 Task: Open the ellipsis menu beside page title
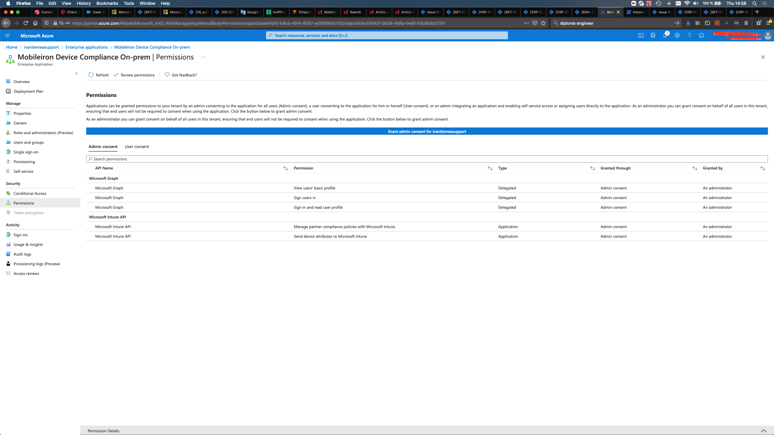tap(203, 57)
